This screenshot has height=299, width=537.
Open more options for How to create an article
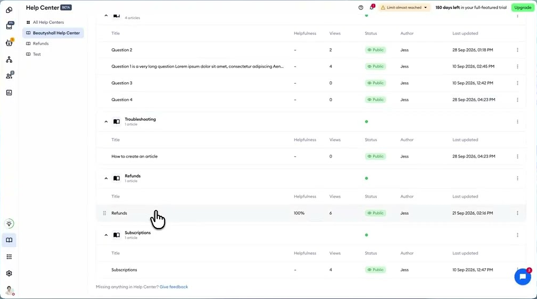coord(517,156)
